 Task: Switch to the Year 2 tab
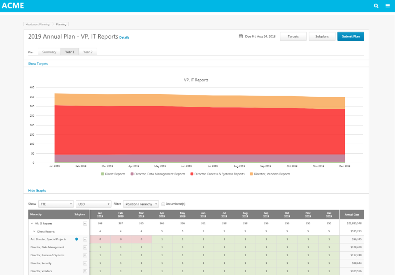click(x=88, y=52)
